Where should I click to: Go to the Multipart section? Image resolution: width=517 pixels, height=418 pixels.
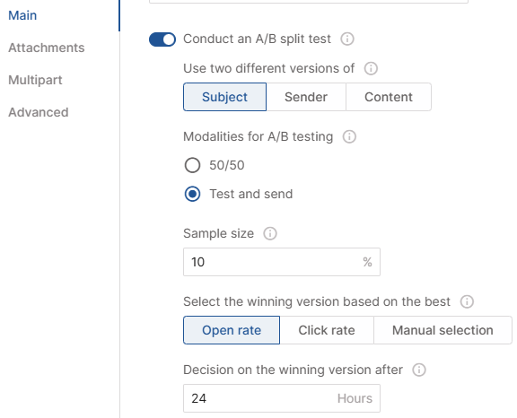point(35,80)
